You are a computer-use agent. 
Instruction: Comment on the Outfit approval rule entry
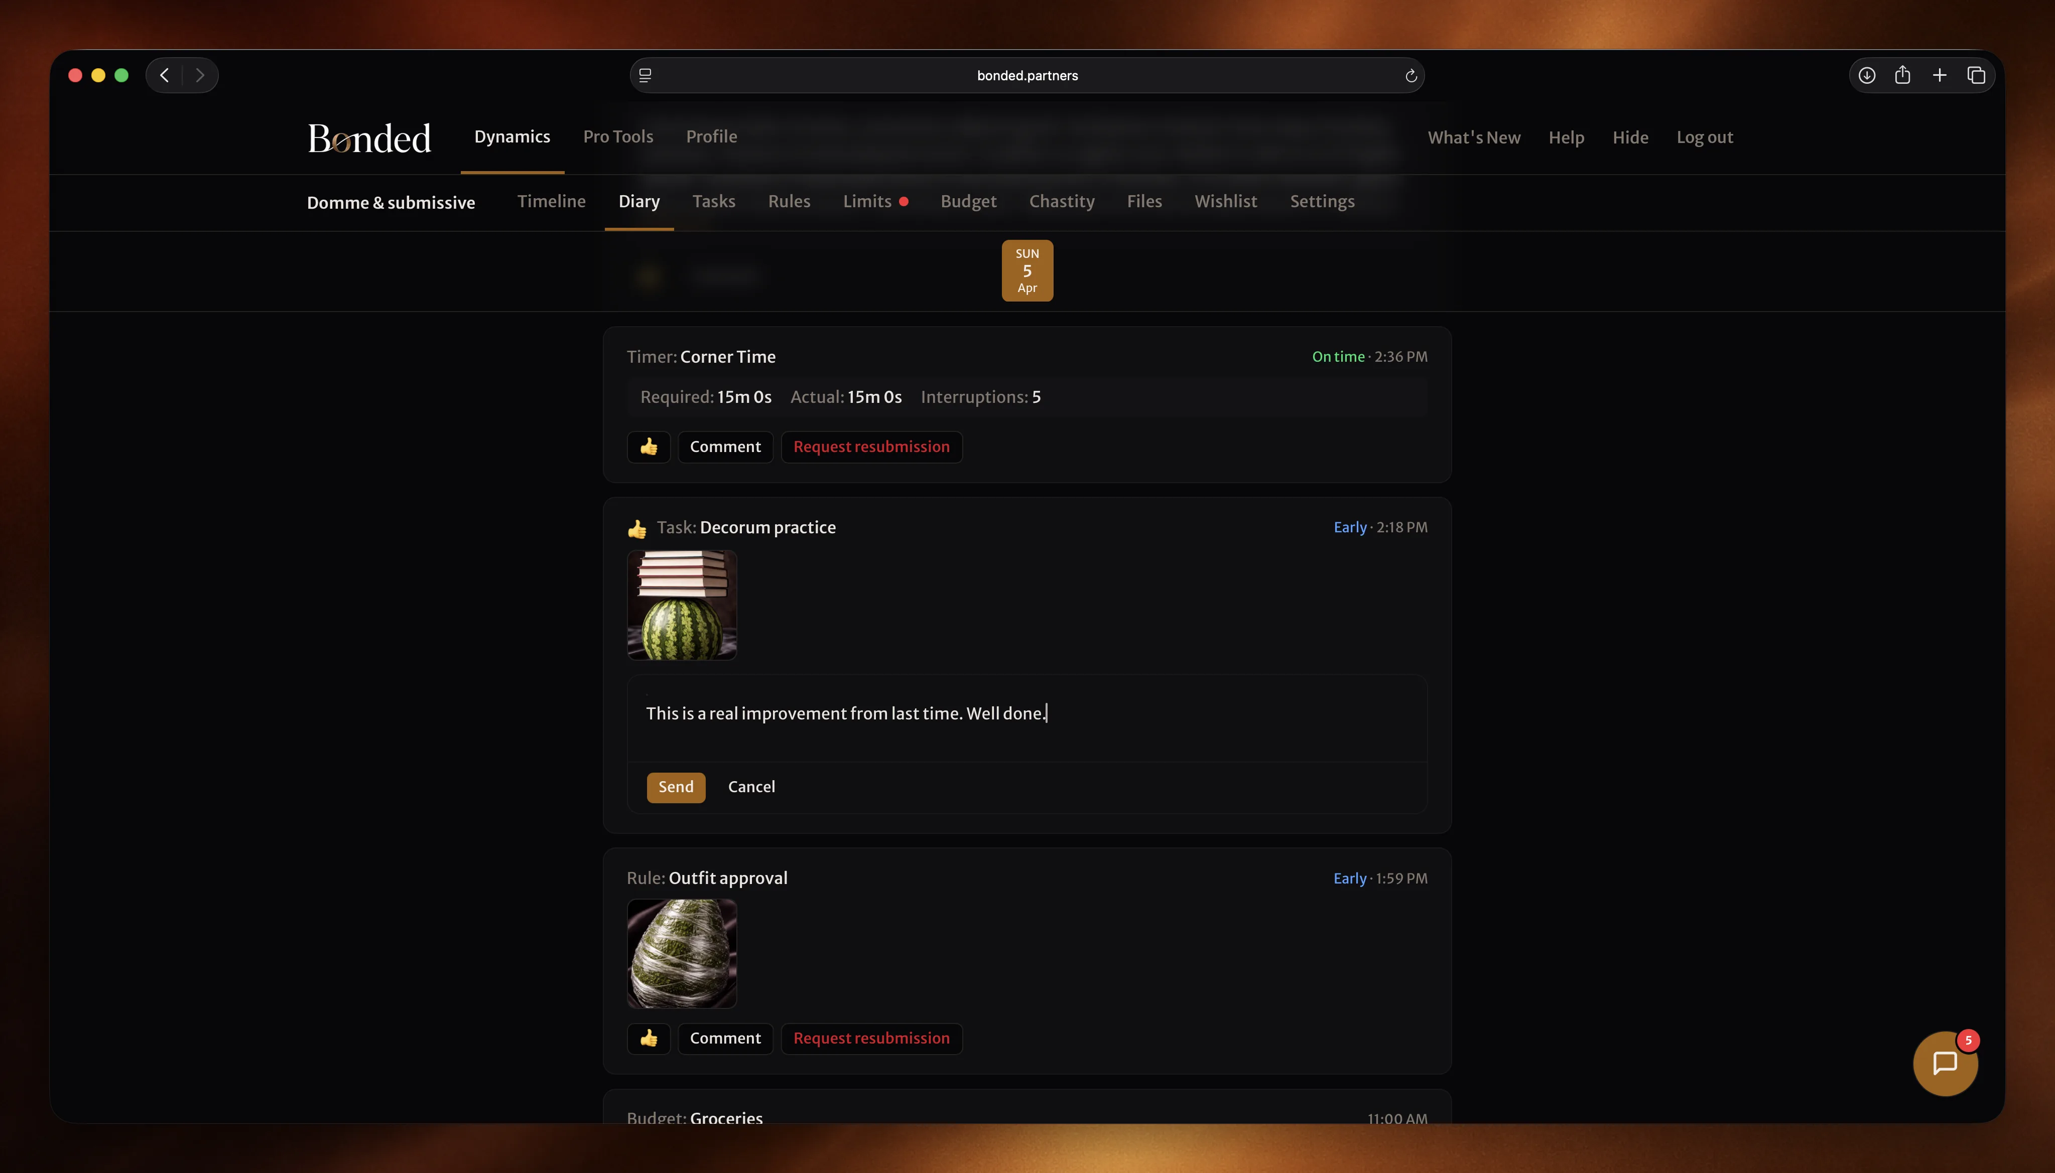[725, 1038]
